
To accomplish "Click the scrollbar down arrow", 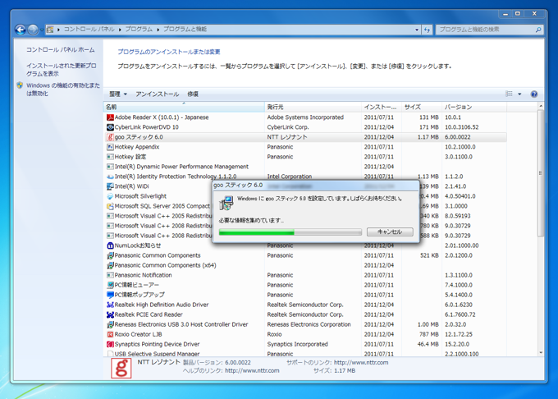I will (541, 353).
